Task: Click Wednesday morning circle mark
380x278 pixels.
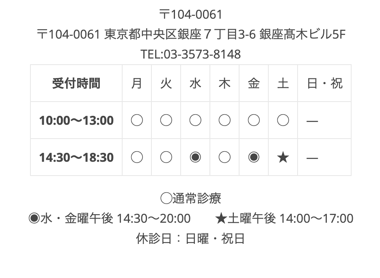Action: (x=195, y=120)
